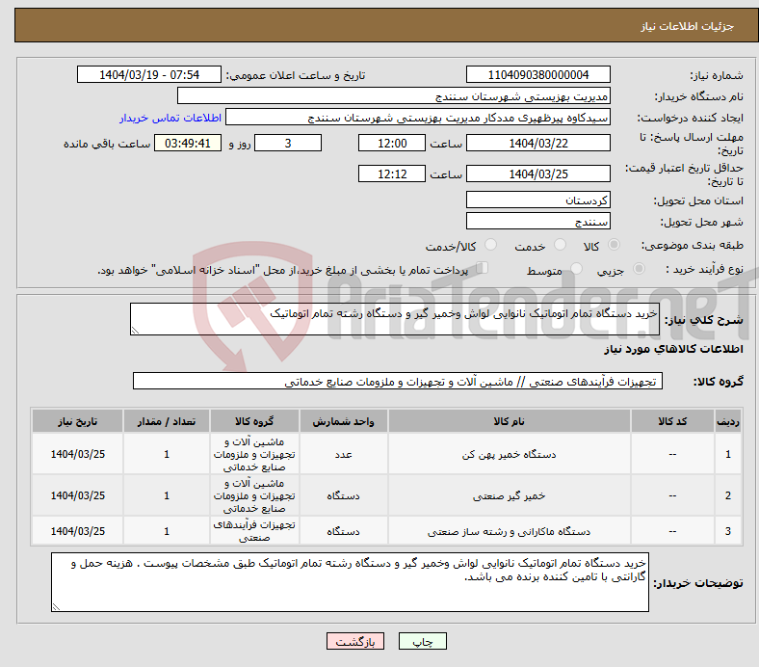Click response deadline date 1404/03/22 field
Viewport: 759px width, 667px height.
tap(537, 143)
